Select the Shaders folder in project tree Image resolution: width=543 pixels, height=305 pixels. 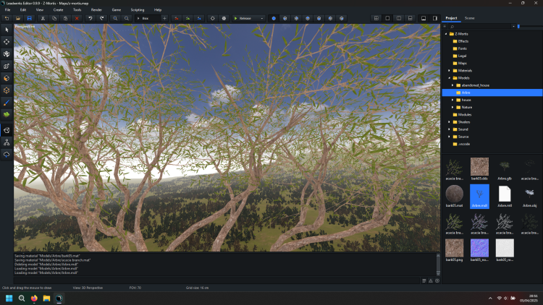(x=464, y=121)
